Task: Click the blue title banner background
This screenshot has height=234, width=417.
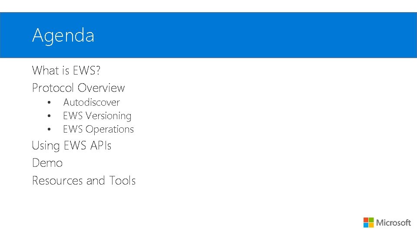Action: pos(208,35)
